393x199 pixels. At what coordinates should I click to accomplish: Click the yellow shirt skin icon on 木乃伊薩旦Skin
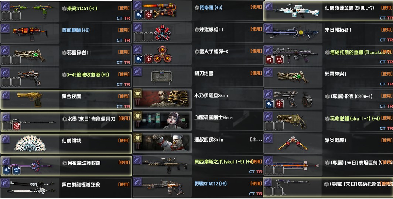(x=137, y=94)
